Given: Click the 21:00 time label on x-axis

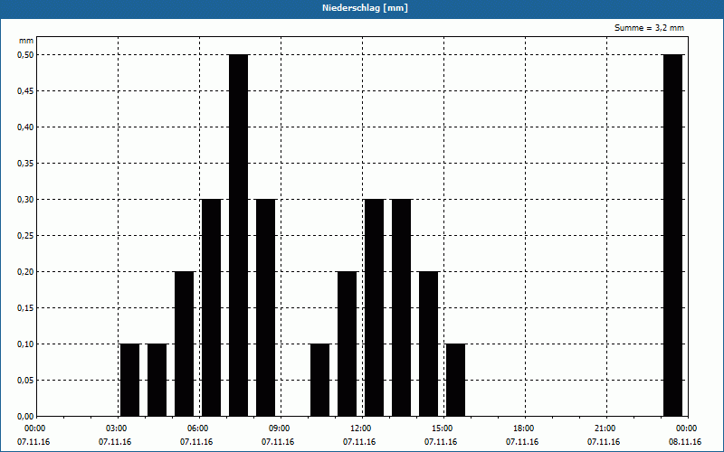Looking at the screenshot, I should [x=605, y=428].
